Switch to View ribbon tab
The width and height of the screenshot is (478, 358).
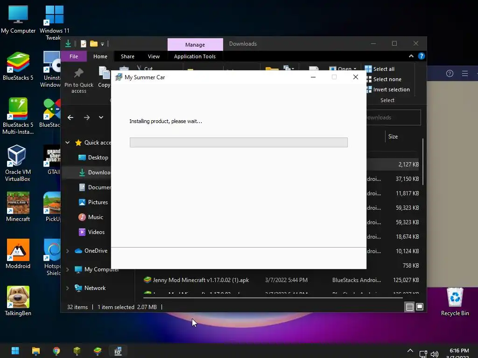click(x=154, y=56)
